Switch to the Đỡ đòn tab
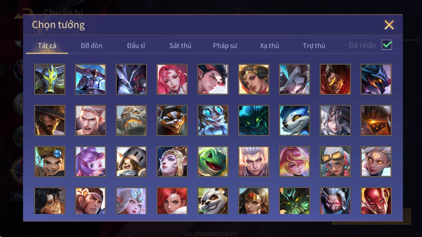 pyautogui.click(x=92, y=46)
